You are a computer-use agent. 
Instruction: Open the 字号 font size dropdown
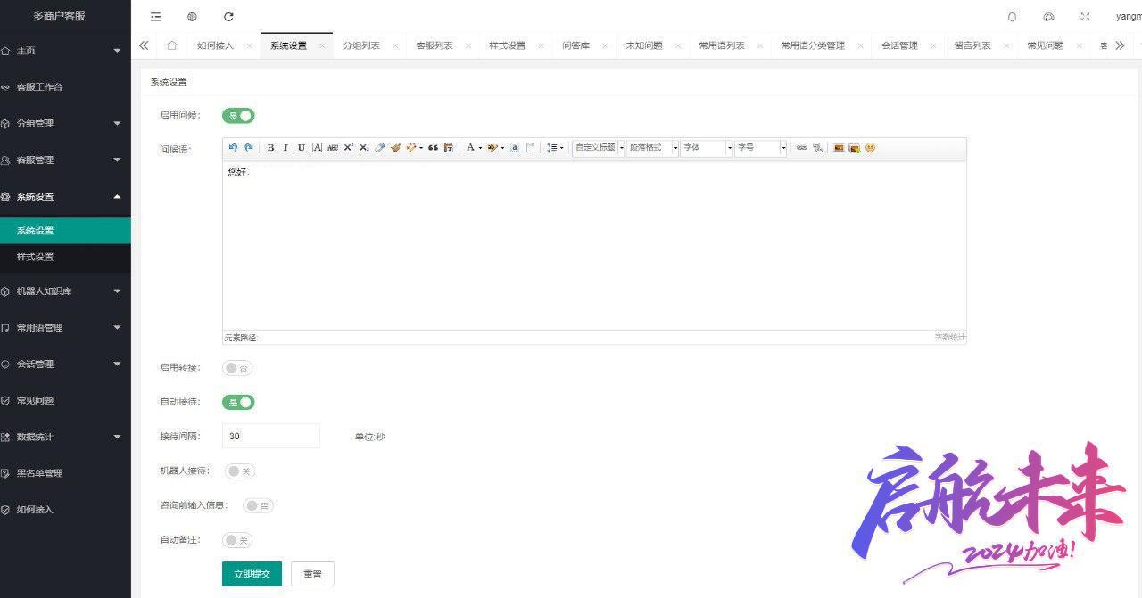[761, 148]
